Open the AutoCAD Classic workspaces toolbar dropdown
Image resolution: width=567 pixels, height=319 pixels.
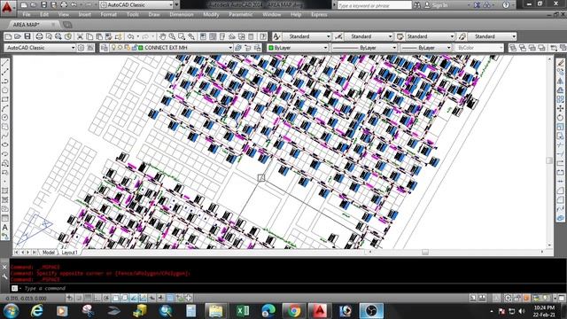point(40,48)
